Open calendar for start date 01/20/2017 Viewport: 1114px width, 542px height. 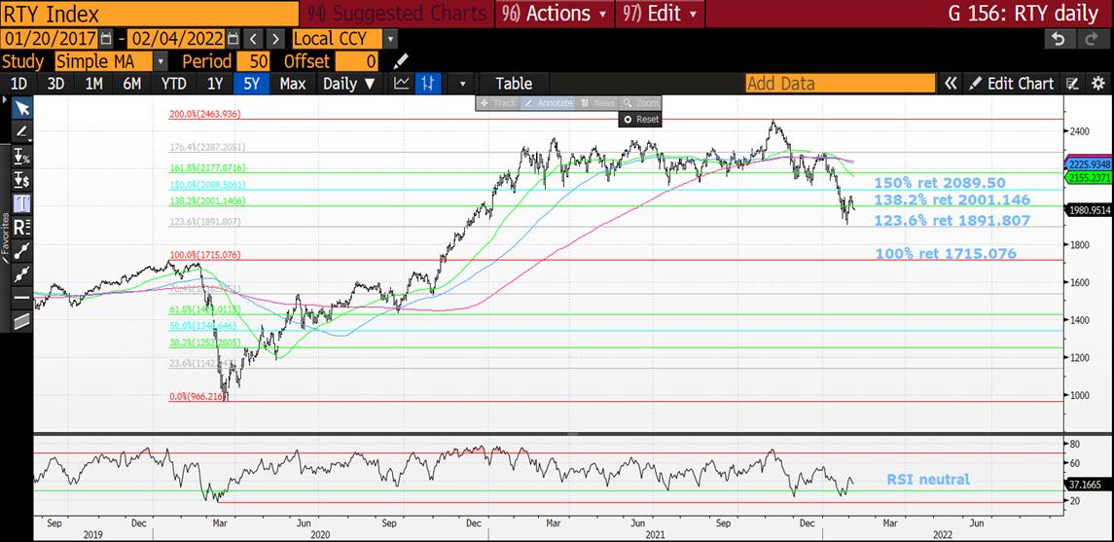[x=107, y=38]
